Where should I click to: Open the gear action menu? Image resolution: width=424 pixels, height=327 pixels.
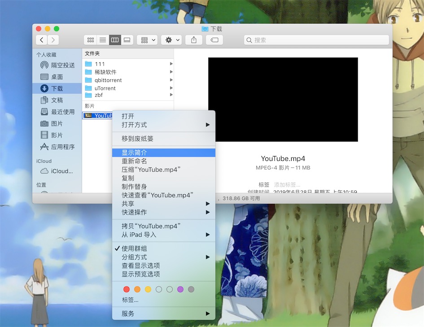pos(171,40)
